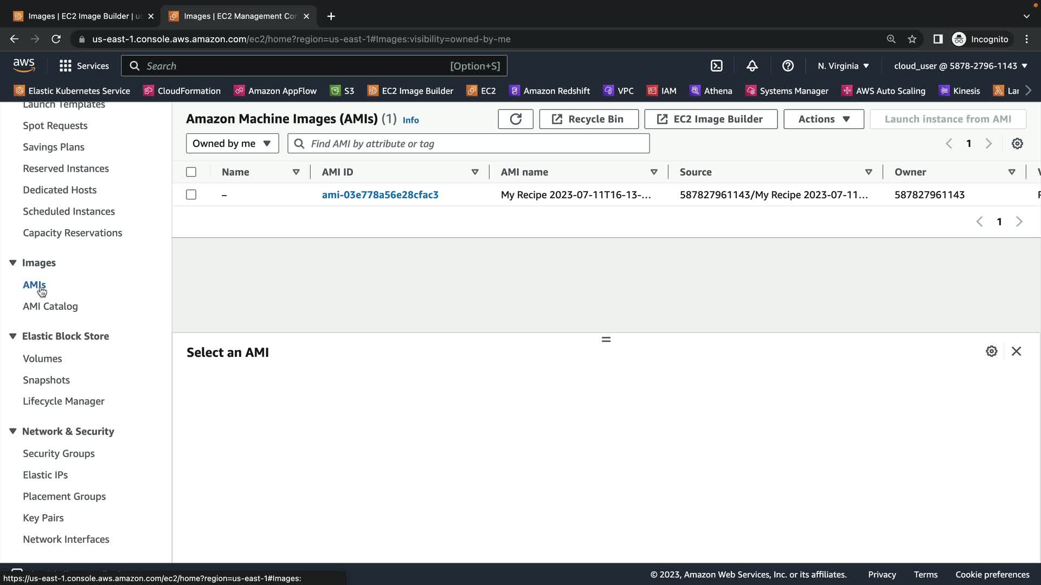Toggle the select-all AMIs header checkbox
1041x585 pixels.
click(191, 172)
